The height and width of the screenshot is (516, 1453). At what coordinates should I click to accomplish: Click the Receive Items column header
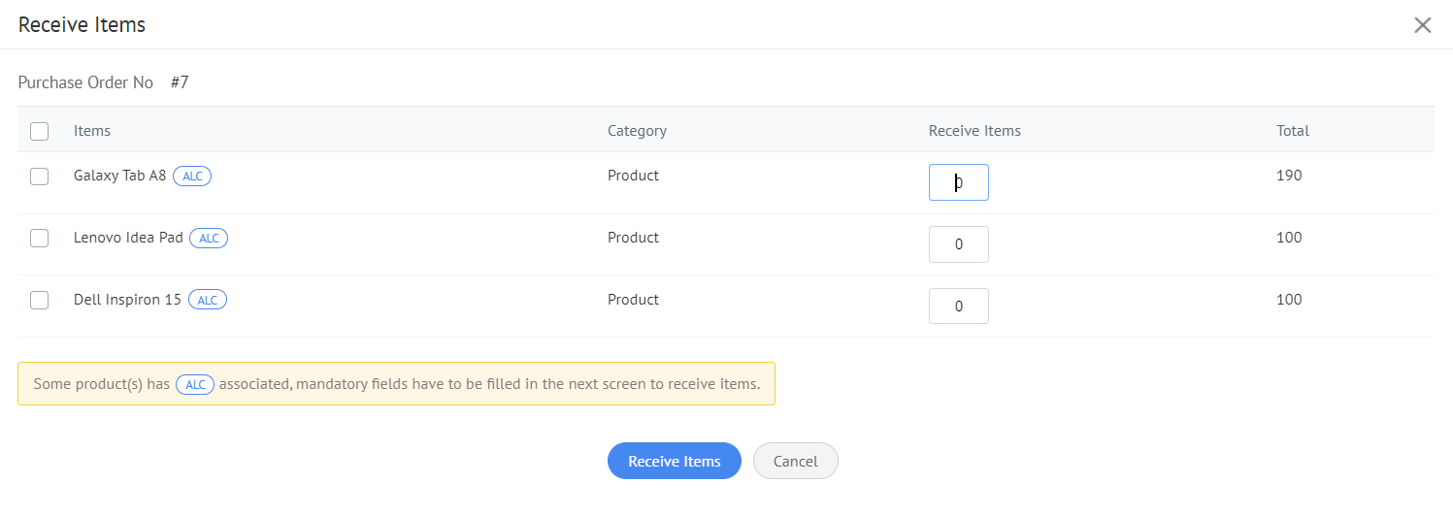974,131
